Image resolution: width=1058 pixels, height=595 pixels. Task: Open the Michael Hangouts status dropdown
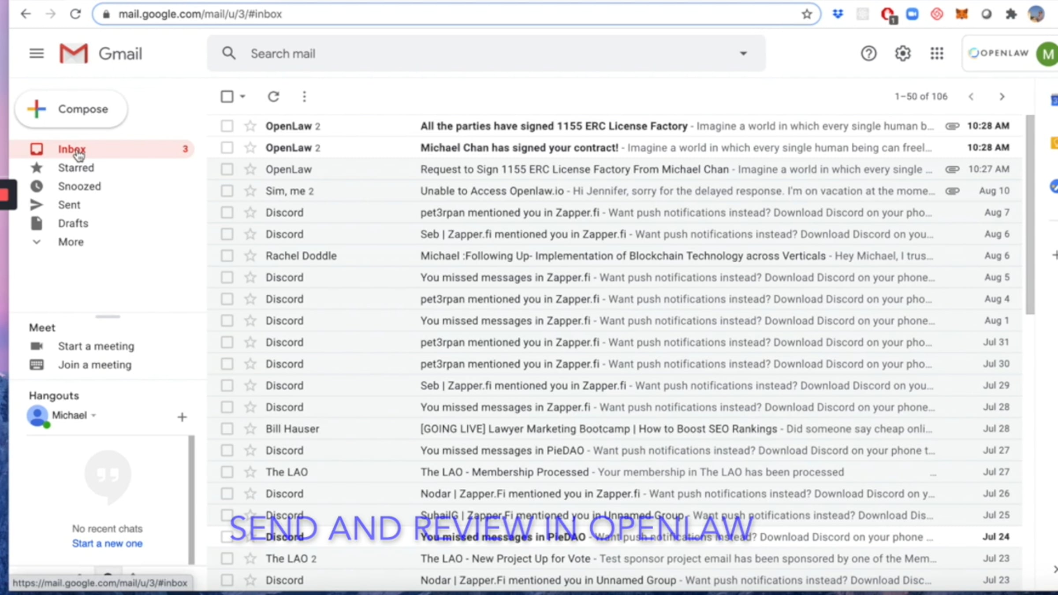point(94,416)
